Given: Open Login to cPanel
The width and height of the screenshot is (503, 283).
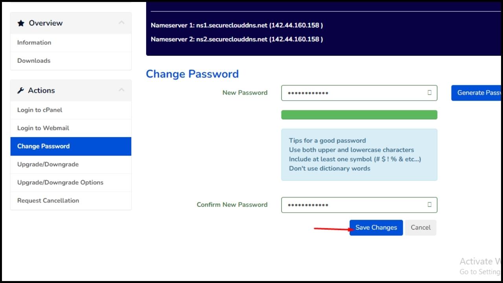Looking at the screenshot, I should 39,110.
